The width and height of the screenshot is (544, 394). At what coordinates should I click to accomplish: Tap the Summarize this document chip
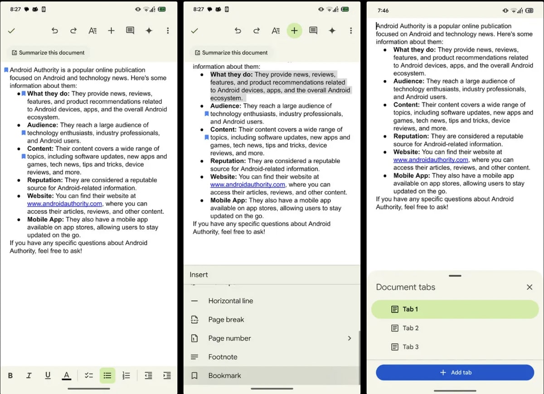(48, 53)
